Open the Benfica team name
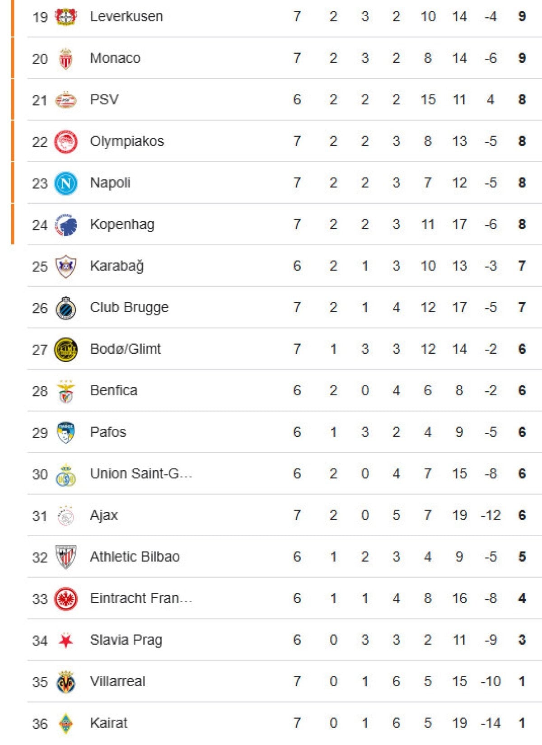Image resolution: width=542 pixels, height=745 pixels. (x=113, y=390)
